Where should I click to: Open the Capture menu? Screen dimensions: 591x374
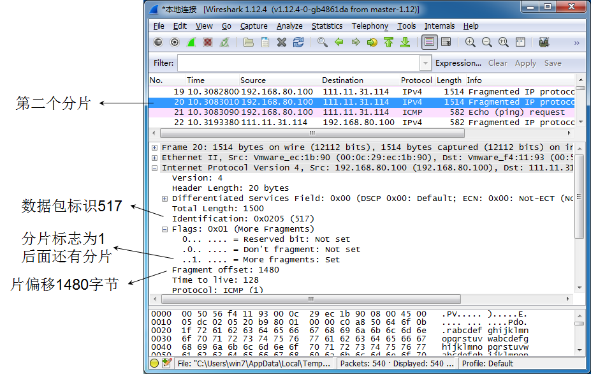pyautogui.click(x=254, y=26)
